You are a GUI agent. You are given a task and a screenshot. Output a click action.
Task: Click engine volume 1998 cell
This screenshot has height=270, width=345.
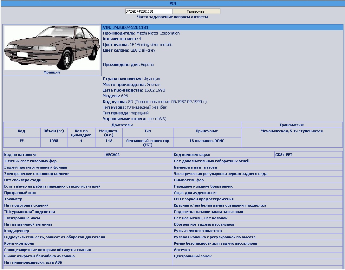(54, 143)
